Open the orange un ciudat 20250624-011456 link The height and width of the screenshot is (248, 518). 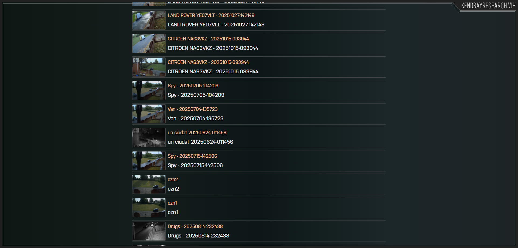point(197,133)
